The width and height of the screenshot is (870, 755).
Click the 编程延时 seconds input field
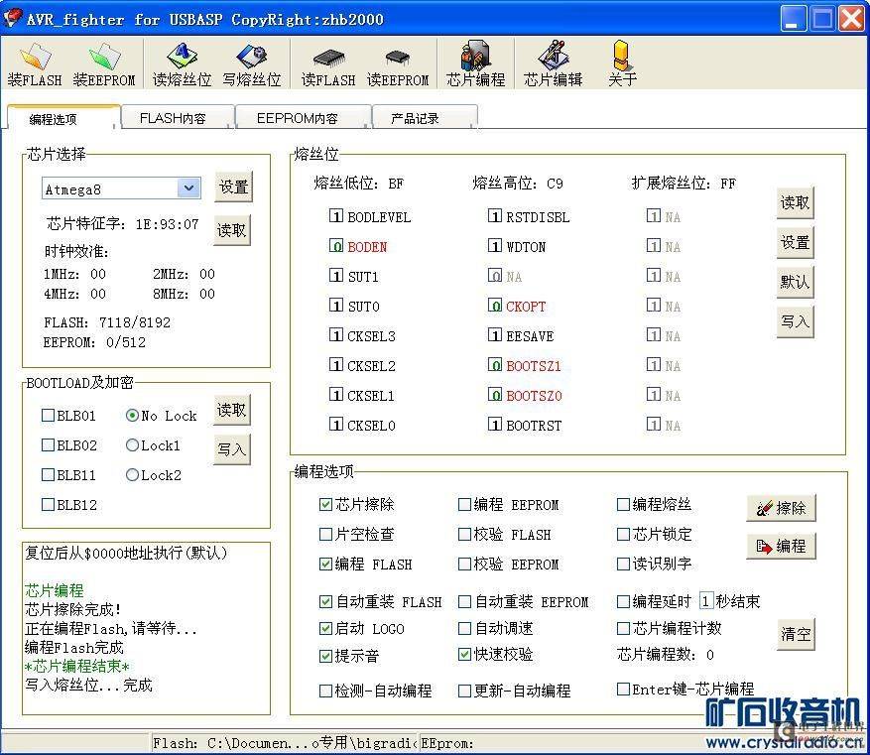point(705,601)
